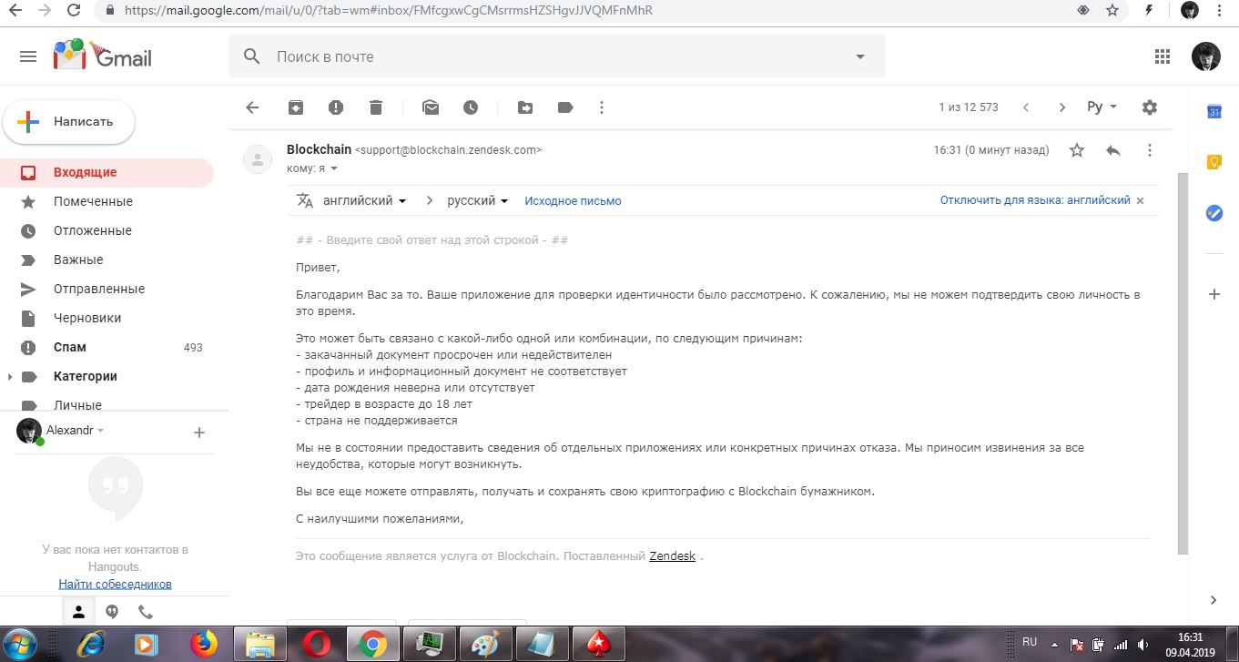The width and height of the screenshot is (1239, 662).
Task: Click the 'Написать' compose button
Action: (x=69, y=121)
